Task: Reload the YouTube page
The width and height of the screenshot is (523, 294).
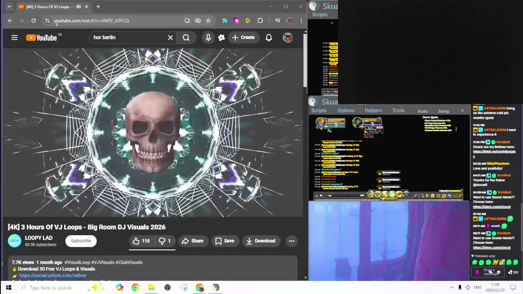Action: coord(34,20)
